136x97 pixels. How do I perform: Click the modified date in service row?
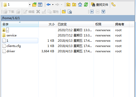click(75, 35)
